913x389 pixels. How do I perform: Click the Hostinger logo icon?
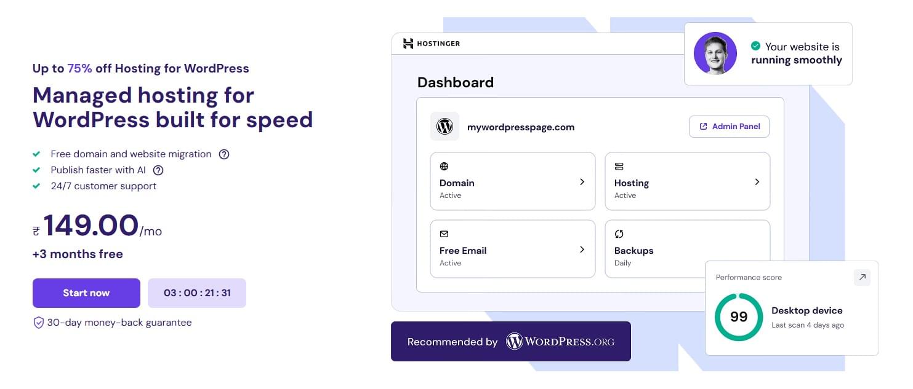coord(408,43)
